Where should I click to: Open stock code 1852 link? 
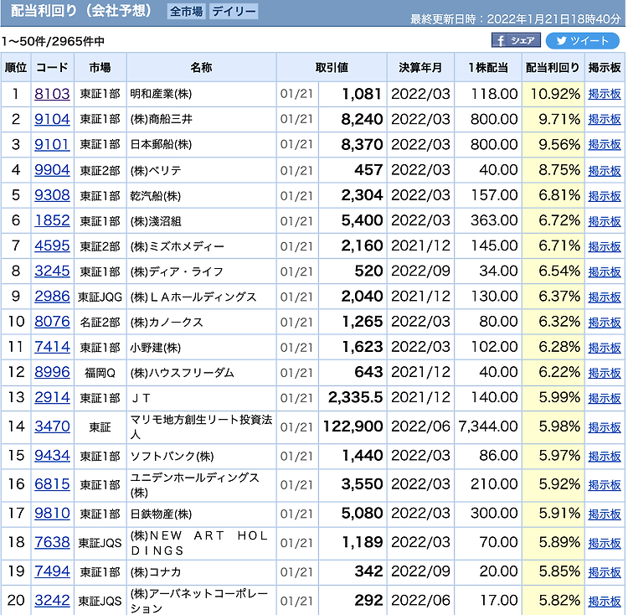[52, 220]
